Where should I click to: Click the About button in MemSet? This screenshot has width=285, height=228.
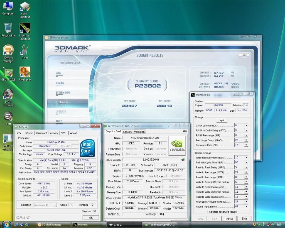[229, 219]
